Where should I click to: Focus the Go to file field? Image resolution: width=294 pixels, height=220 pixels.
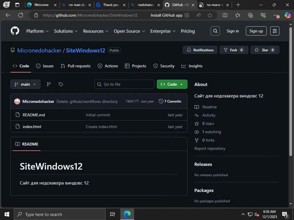[x=124, y=85]
